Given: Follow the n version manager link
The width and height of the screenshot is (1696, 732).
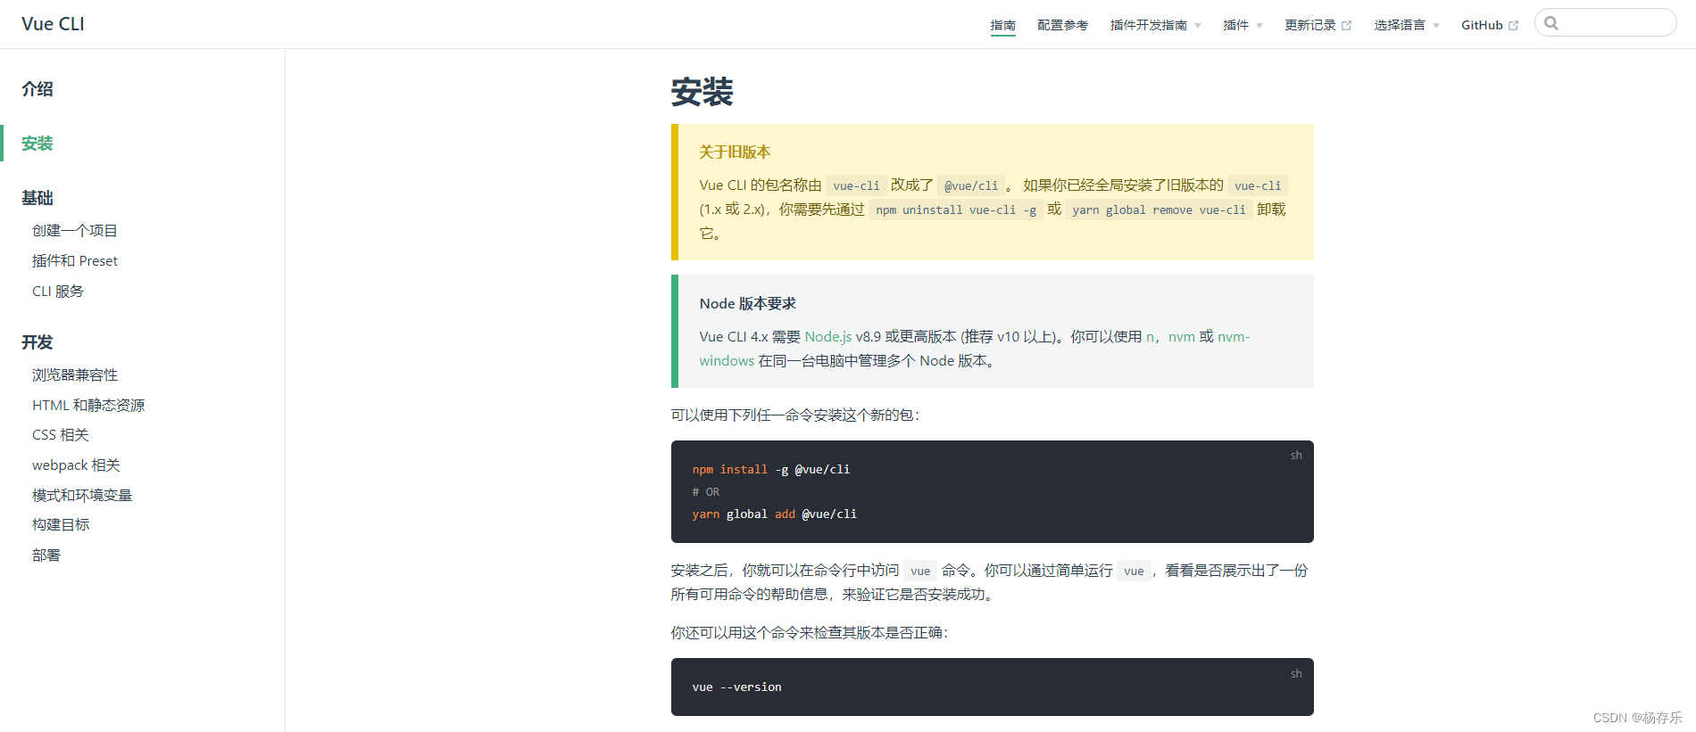Looking at the screenshot, I should pos(1151,337).
